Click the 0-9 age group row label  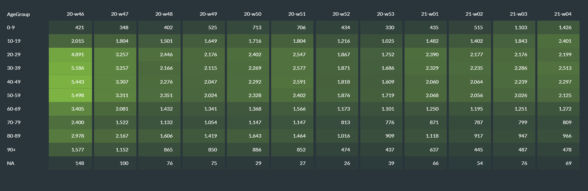(x=11, y=28)
